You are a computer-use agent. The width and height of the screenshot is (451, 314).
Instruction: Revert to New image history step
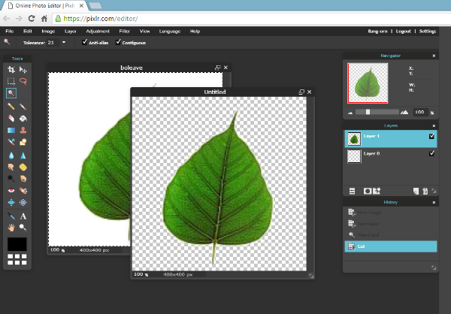[x=391, y=212]
